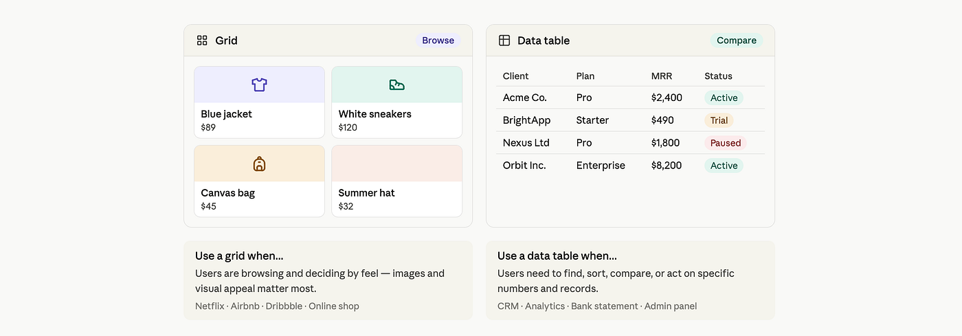
Task: Sort by the Status column header
Action: tap(719, 76)
